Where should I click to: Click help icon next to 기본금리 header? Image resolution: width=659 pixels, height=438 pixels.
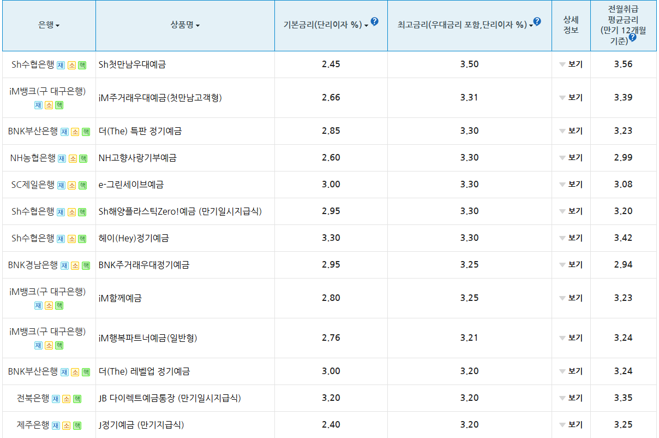pos(374,22)
